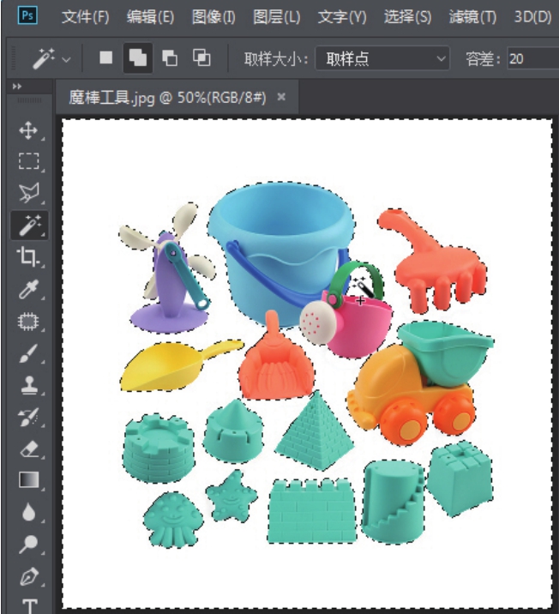Select the Eyedropper tool
Image resolution: width=559 pixels, height=614 pixels.
[29, 289]
